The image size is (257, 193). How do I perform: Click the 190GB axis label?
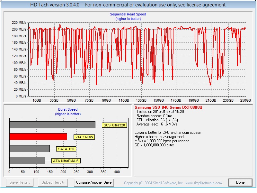click(193, 100)
